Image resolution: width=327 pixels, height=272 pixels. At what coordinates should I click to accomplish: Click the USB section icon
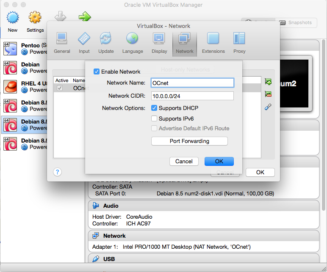pyautogui.click(x=96, y=259)
